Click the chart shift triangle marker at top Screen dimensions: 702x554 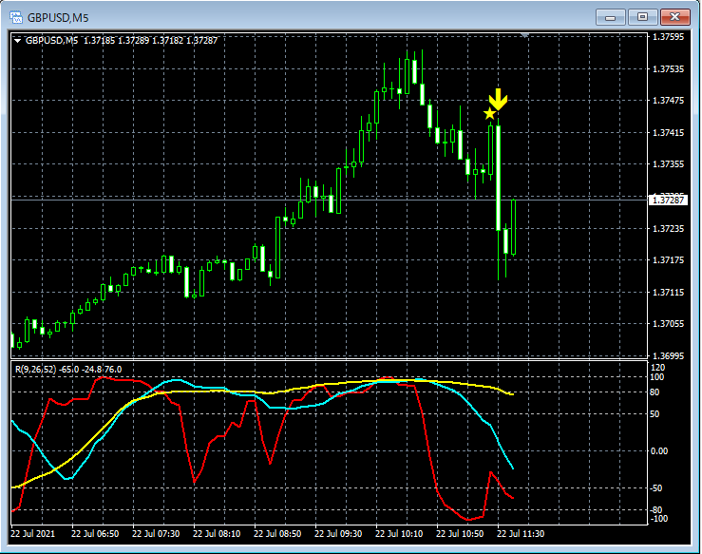coord(524,35)
